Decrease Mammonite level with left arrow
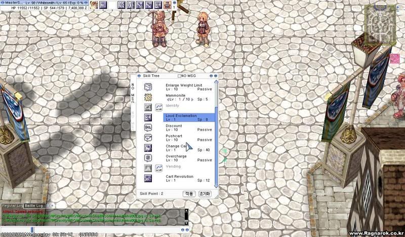 point(168,99)
